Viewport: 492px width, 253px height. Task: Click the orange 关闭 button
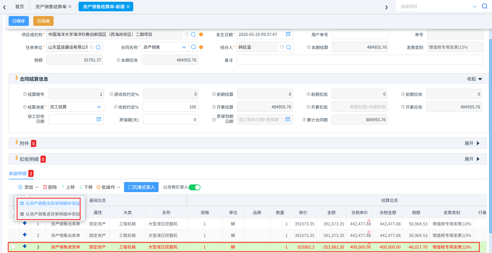click(x=43, y=21)
